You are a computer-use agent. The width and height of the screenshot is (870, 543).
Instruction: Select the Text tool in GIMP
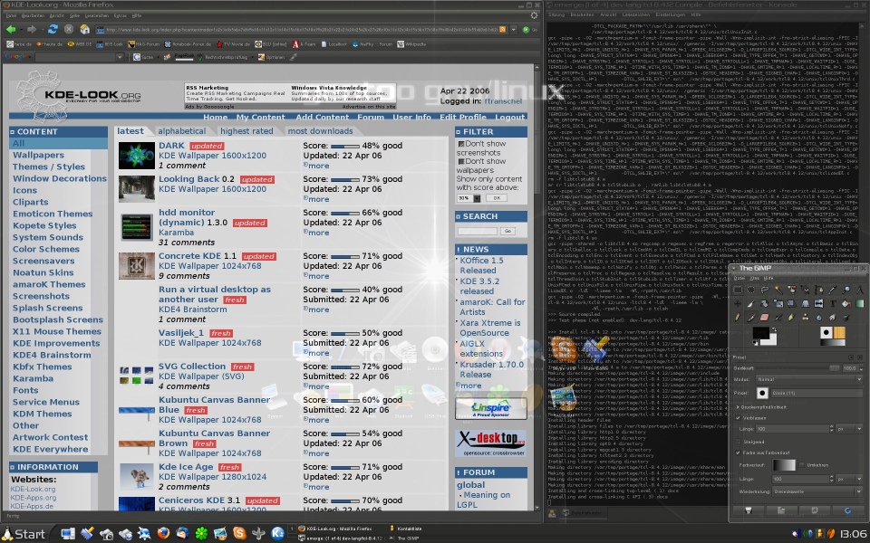833,304
